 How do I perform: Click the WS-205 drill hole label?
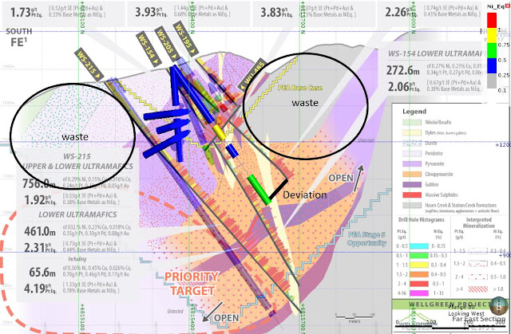[x=167, y=44]
